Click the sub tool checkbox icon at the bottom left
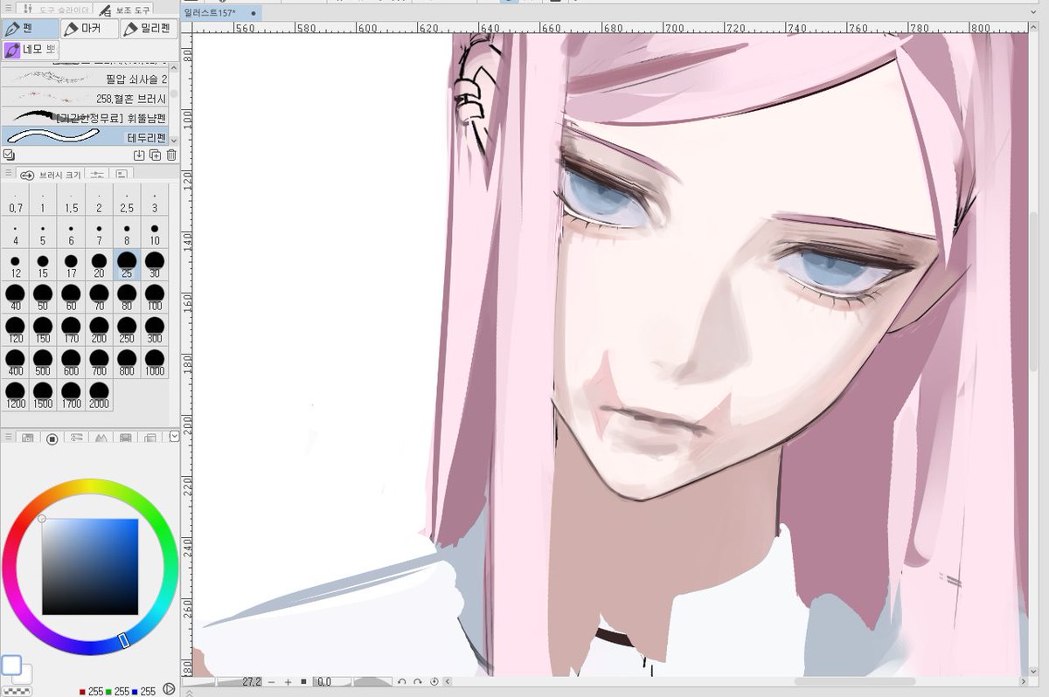 click(9, 155)
